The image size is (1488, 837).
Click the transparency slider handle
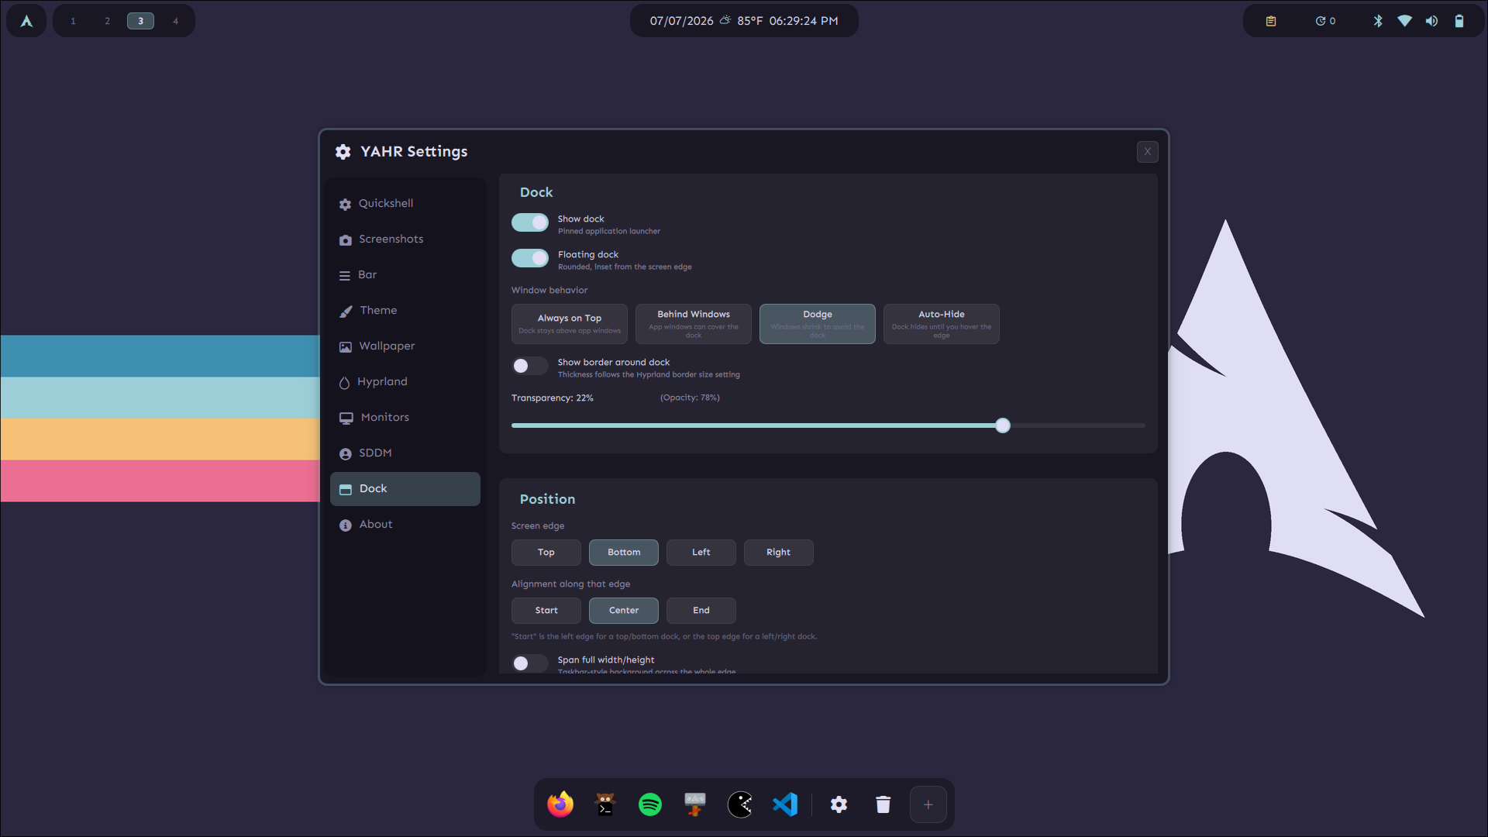coord(1003,425)
